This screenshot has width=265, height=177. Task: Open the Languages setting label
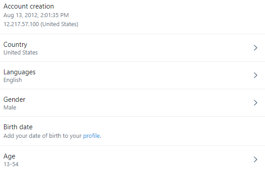19,72
